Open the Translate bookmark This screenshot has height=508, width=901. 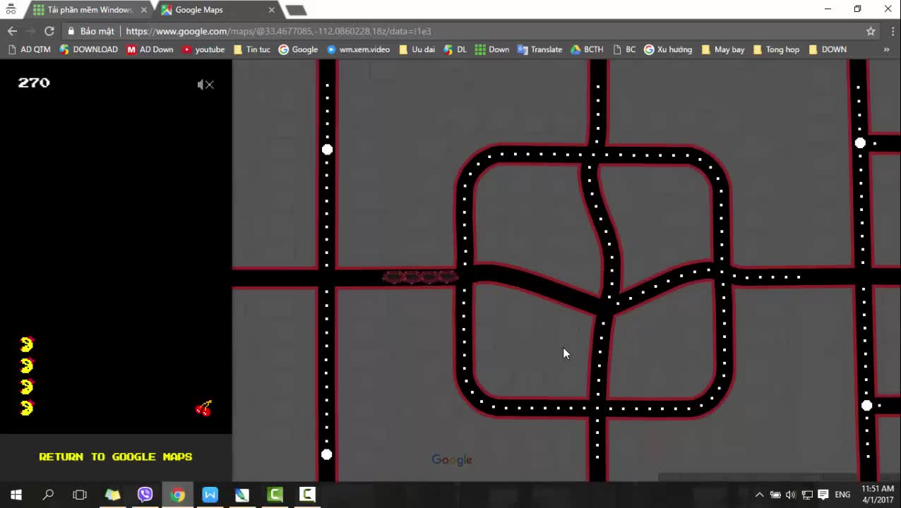tap(539, 49)
